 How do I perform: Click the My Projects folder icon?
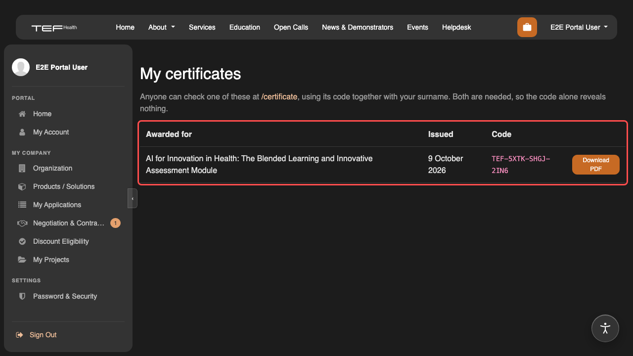[22, 260]
